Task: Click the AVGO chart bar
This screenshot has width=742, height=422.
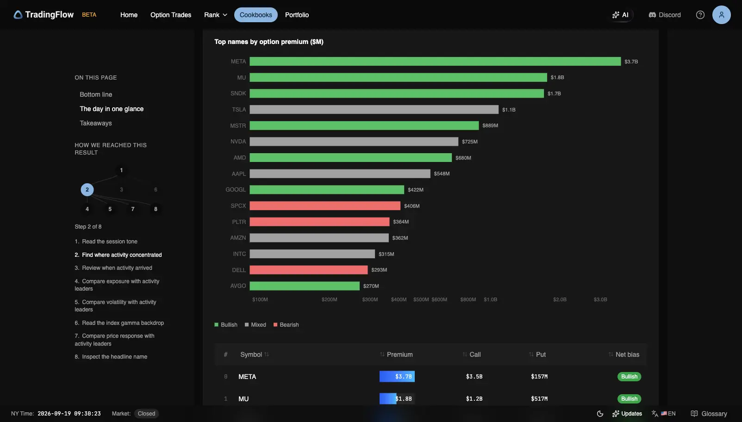Action: click(305, 286)
